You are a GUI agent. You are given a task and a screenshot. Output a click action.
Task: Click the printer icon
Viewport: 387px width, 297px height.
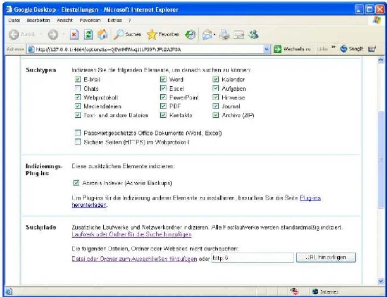[x=225, y=35]
